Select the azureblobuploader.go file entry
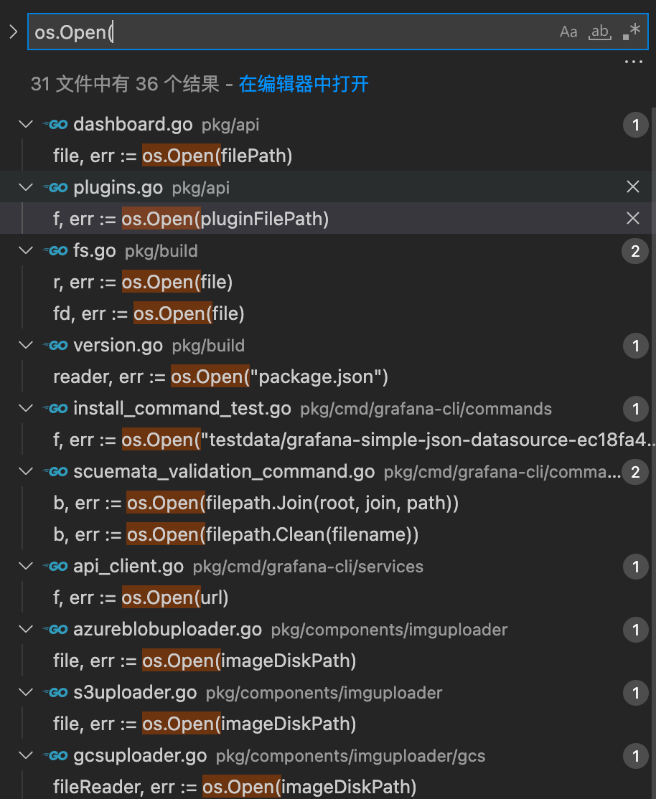The image size is (656, 799). click(167, 630)
